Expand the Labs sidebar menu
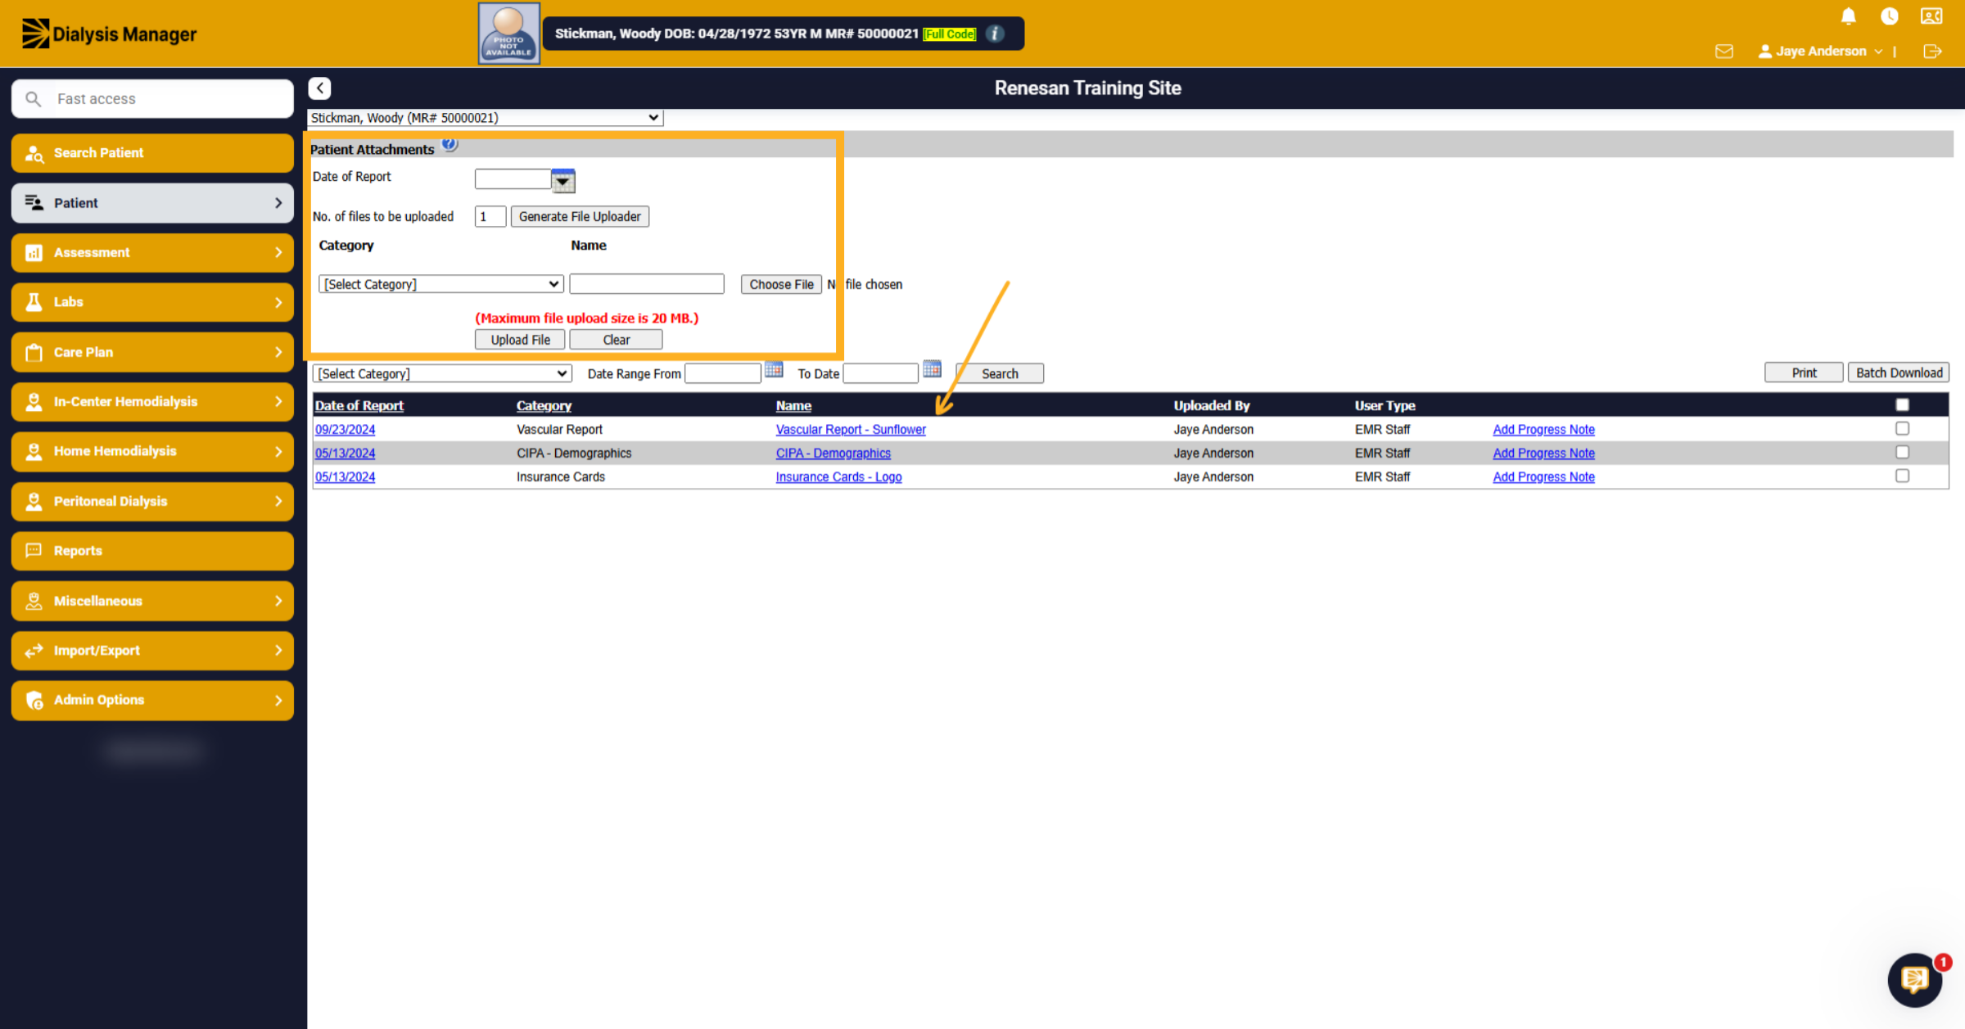This screenshot has height=1029, width=1965. coord(152,302)
